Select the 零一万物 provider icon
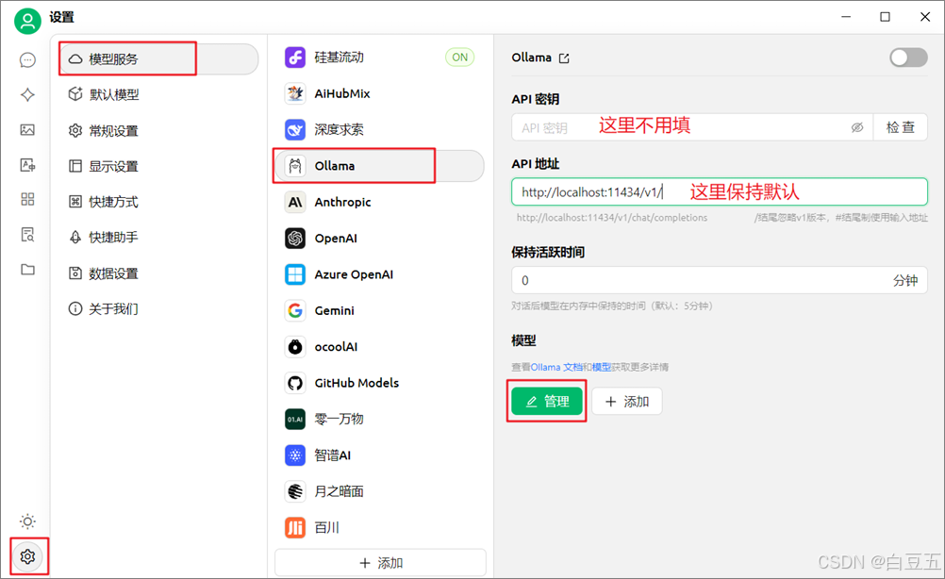Image resolution: width=945 pixels, height=579 pixels. point(294,419)
